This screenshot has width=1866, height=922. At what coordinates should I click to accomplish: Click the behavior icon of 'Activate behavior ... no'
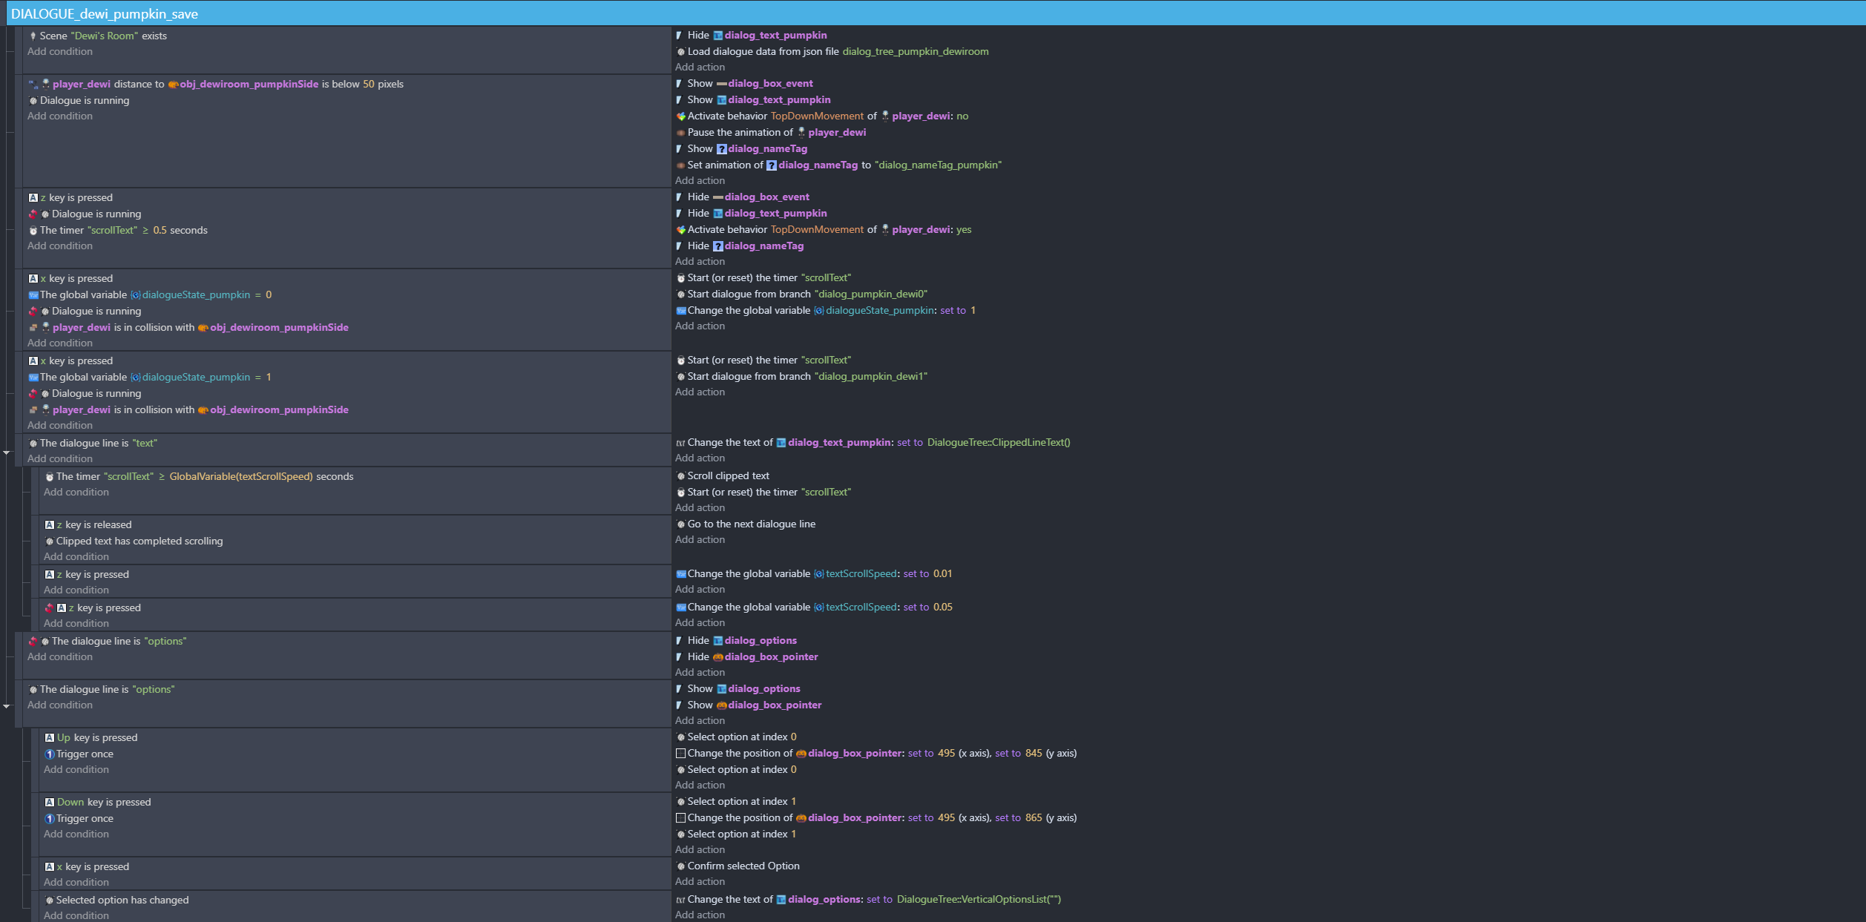pyautogui.click(x=680, y=116)
